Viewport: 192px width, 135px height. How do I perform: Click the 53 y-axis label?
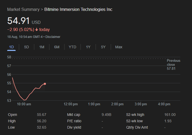click(9, 101)
